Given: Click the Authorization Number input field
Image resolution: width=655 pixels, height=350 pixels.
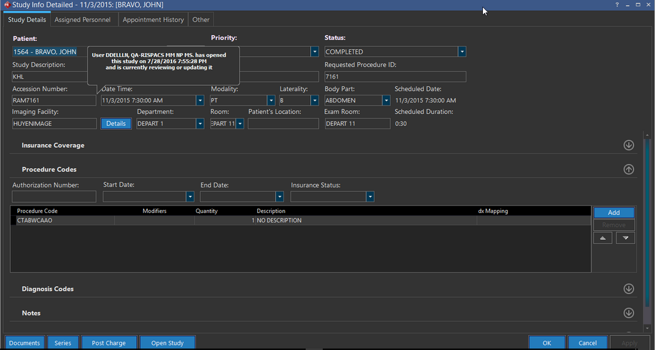Looking at the screenshot, I should click(x=54, y=197).
